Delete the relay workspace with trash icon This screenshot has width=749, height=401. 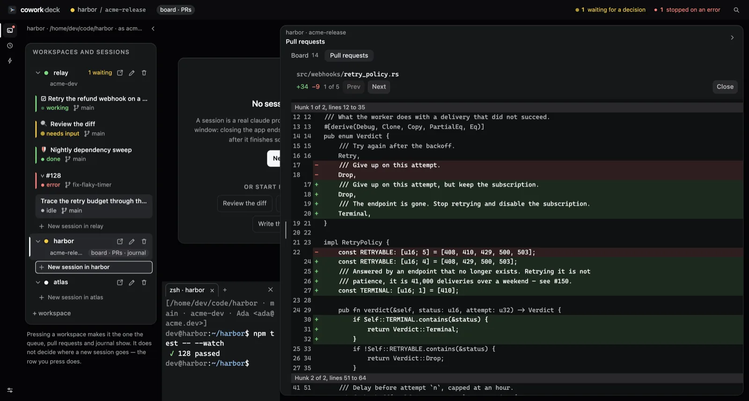pyautogui.click(x=144, y=73)
